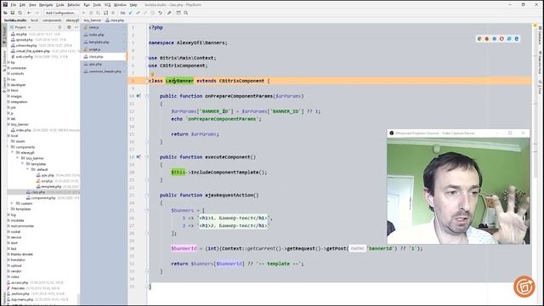Image resolution: width=544 pixels, height=306 pixels.
Task: Click the Windowed Projector window title bar
Action: click(x=458, y=133)
